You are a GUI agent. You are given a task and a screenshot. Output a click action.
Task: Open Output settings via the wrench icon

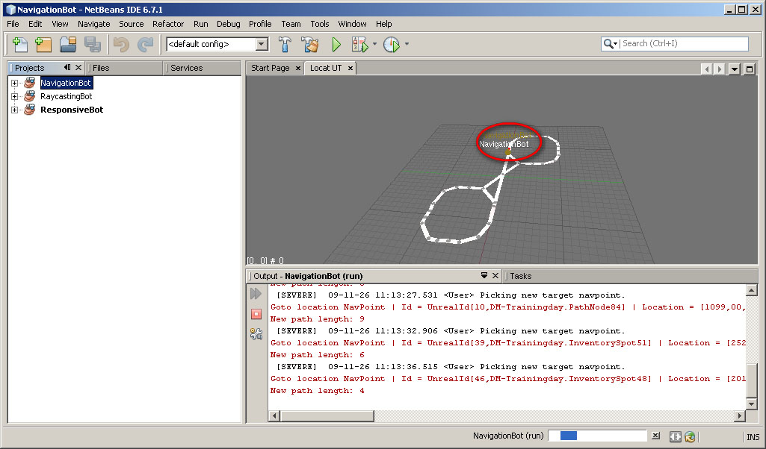pos(256,334)
